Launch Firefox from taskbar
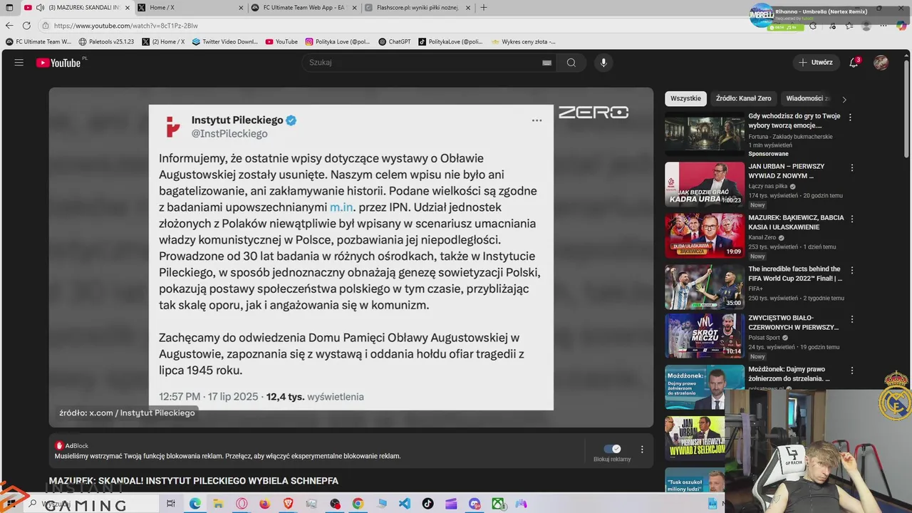The height and width of the screenshot is (513, 912). (264, 504)
